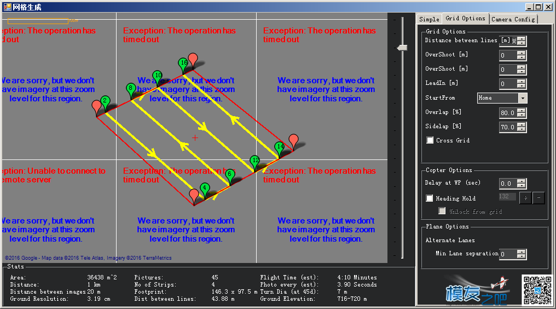Click the Flight Time value 4:10 Minutes
This screenshot has height=309, width=556.
tap(357, 277)
